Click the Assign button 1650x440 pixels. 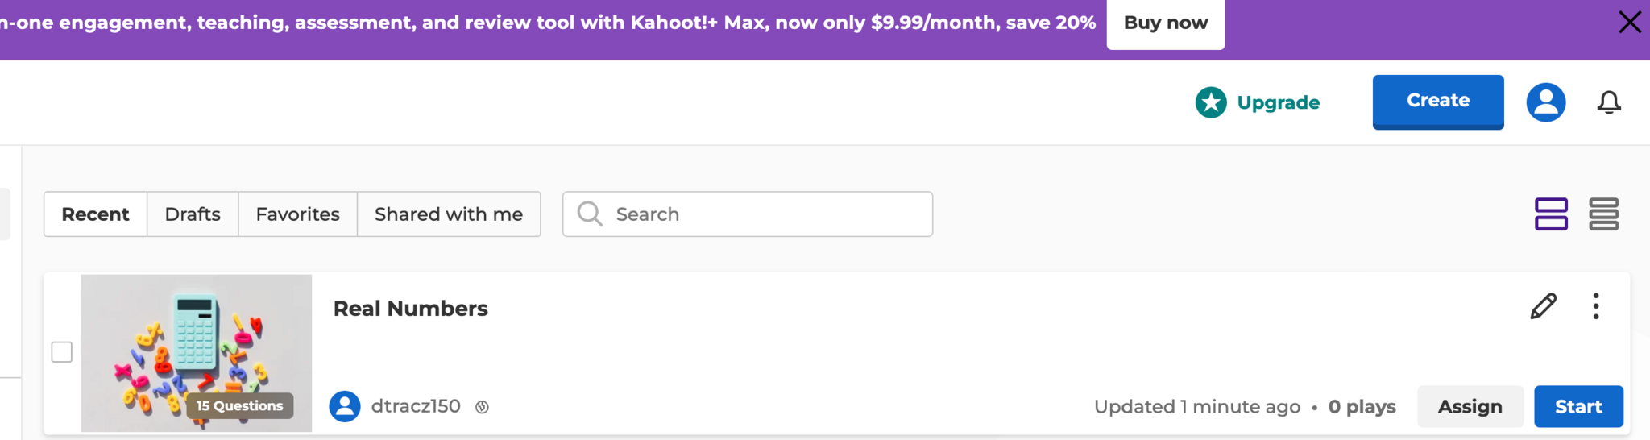pyautogui.click(x=1470, y=406)
